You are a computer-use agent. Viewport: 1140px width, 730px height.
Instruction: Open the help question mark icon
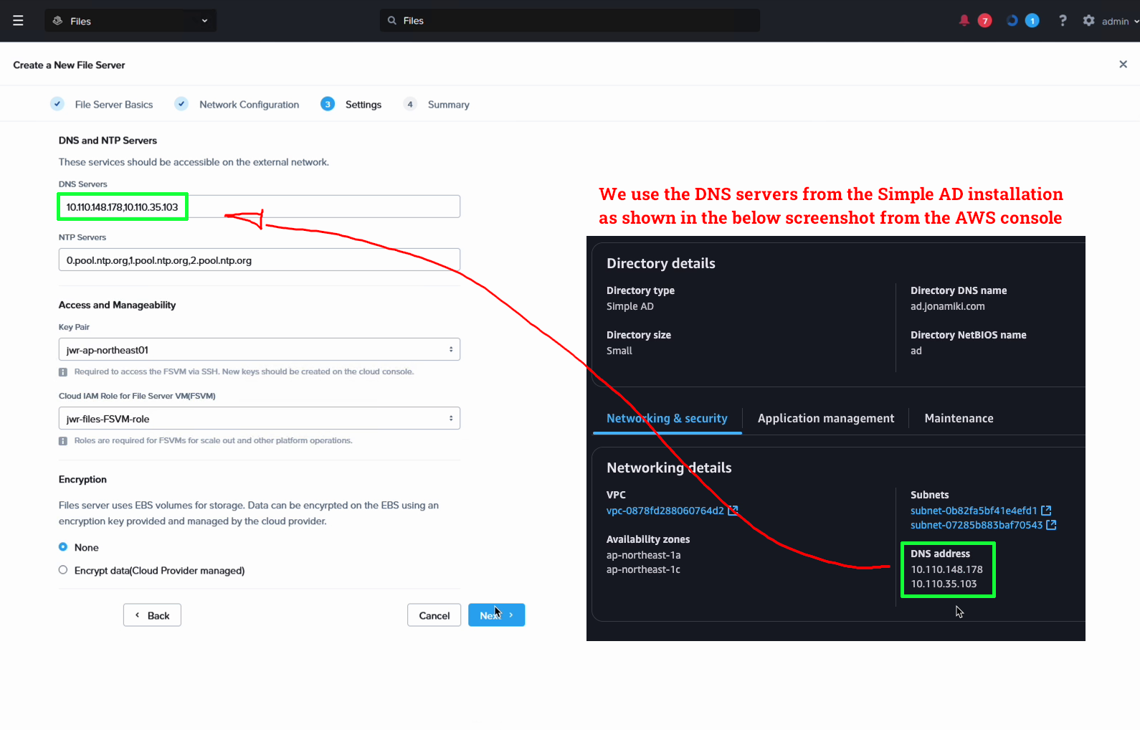(1063, 21)
